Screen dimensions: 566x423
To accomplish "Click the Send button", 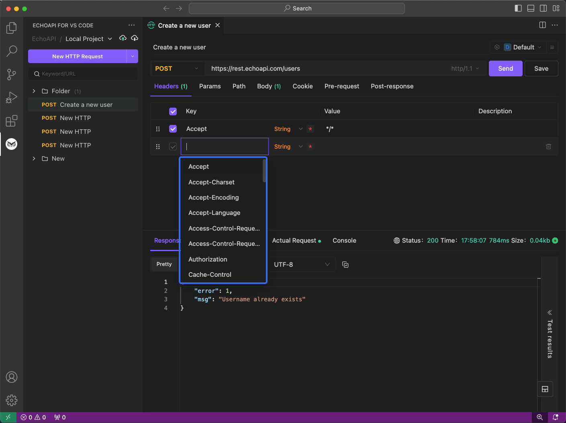I will 505,68.
